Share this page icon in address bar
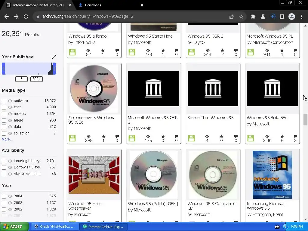Image resolution: width=308 pixels, height=231 pixels. [232, 17]
